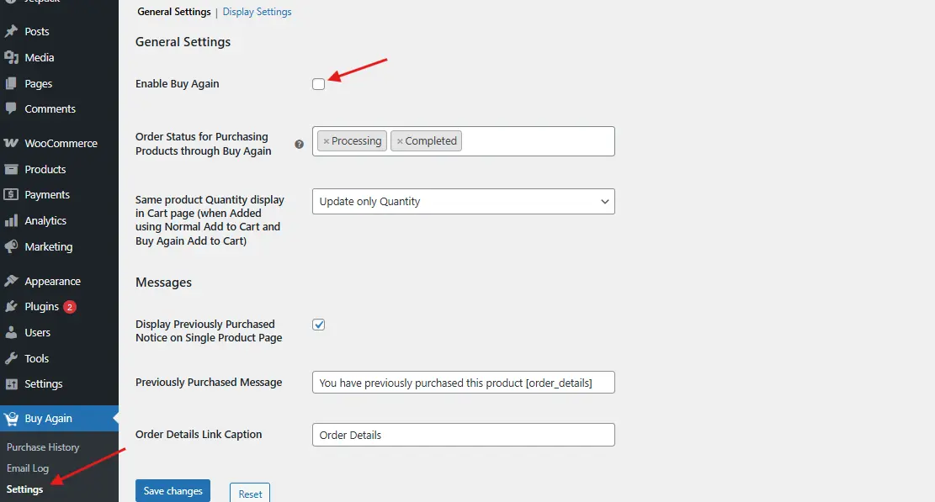Click the Media icon in sidebar
Image resolution: width=935 pixels, height=502 pixels.
point(11,57)
